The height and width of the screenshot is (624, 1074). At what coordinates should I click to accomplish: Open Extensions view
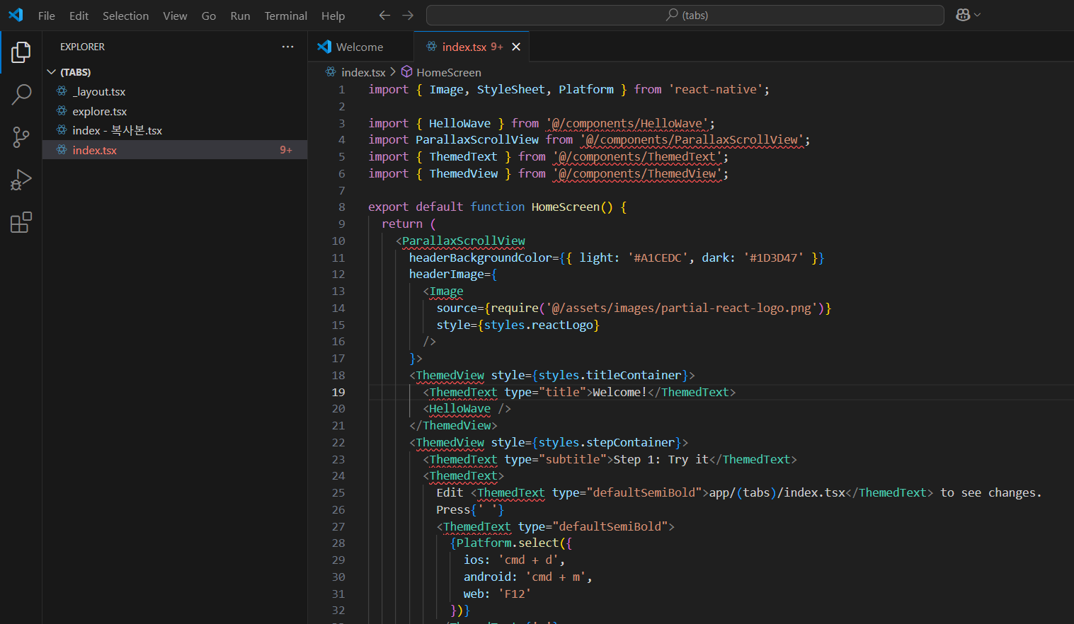point(21,223)
